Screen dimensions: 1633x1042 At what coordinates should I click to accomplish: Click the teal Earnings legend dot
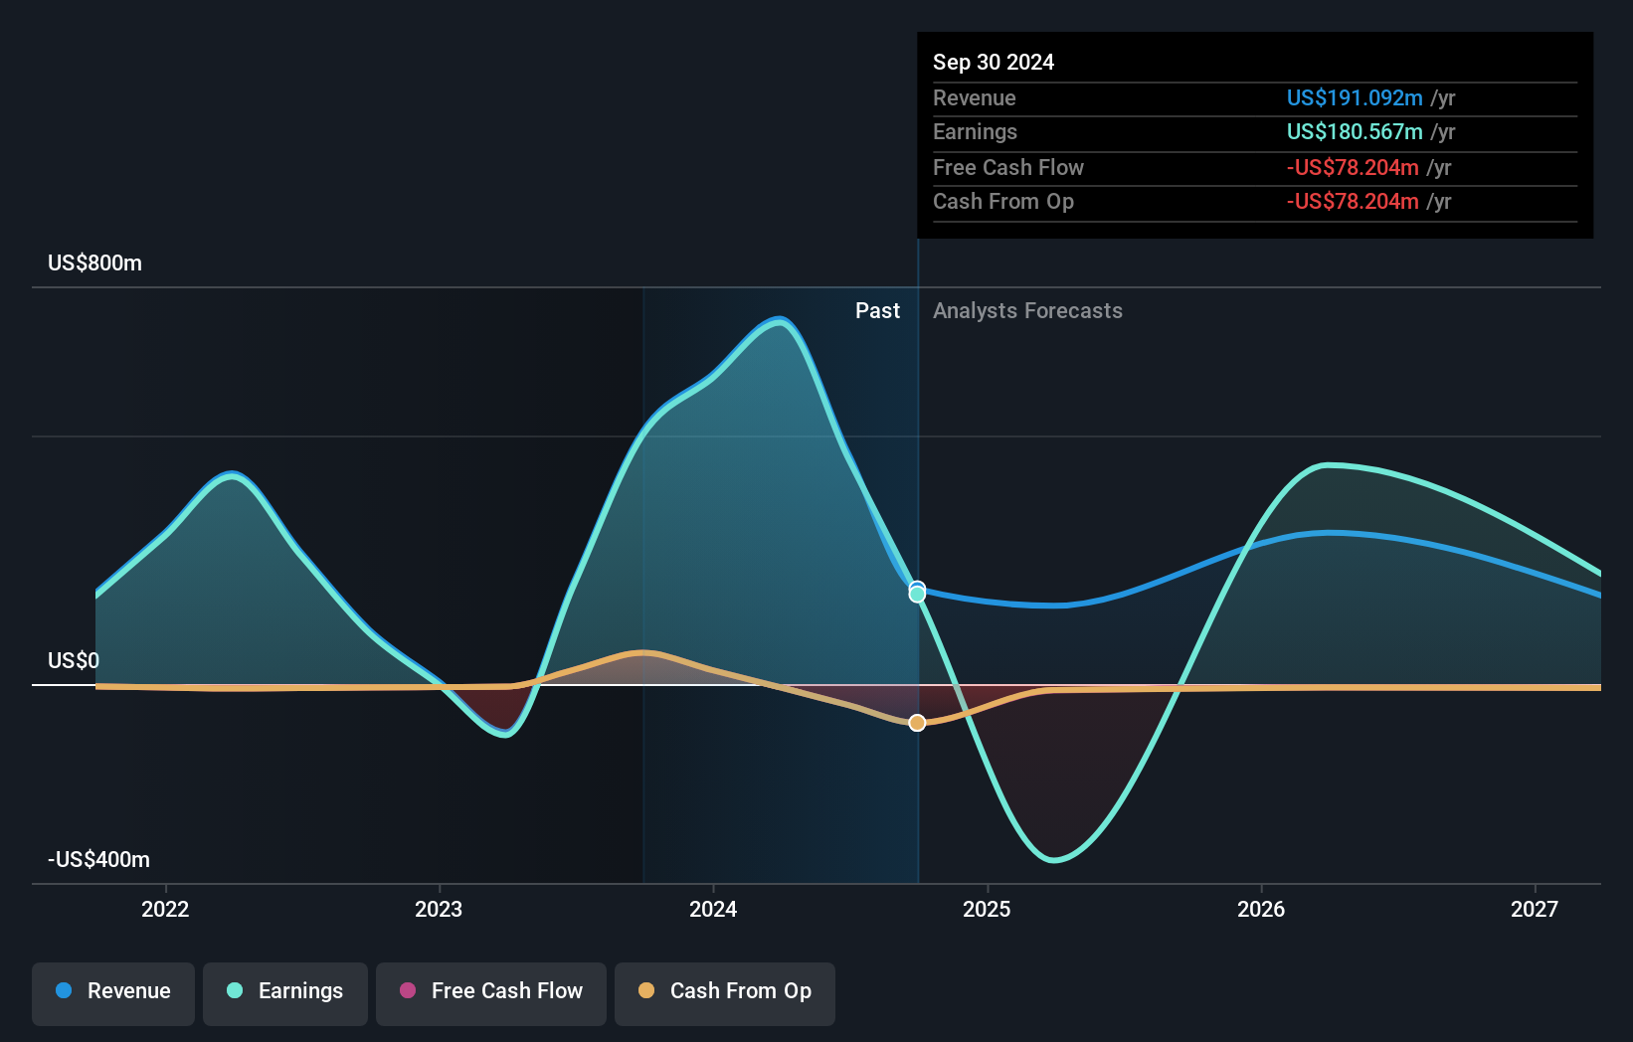pos(235,990)
